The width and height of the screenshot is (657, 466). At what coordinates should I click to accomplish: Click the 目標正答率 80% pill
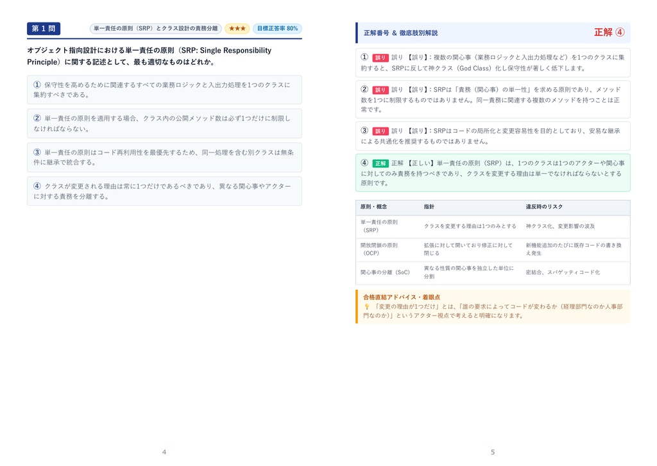point(277,28)
